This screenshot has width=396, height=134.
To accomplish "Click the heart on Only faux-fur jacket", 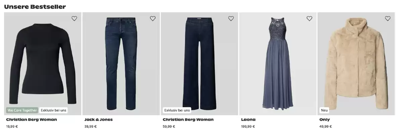I will 388,18.
